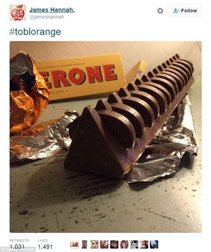Open the sixth liker avatar with light-haired woman
The width and height of the screenshot is (211, 252).
click(124, 244)
